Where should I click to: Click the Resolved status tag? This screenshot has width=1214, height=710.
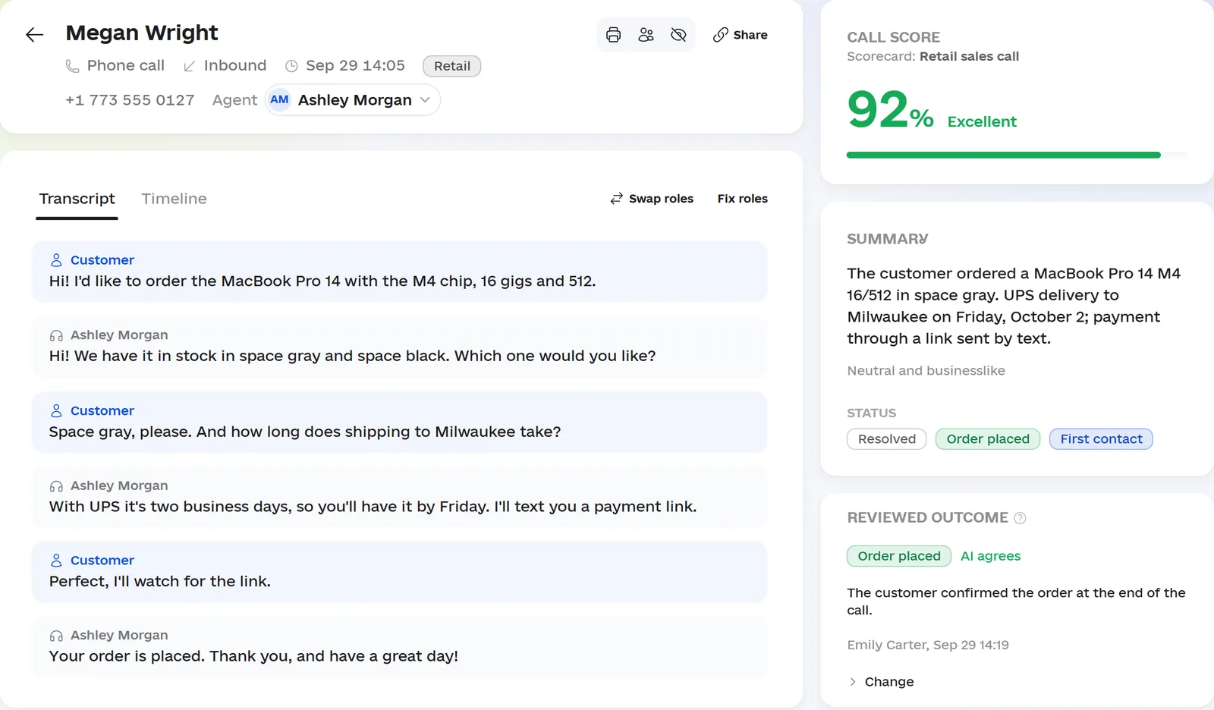pyautogui.click(x=886, y=439)
